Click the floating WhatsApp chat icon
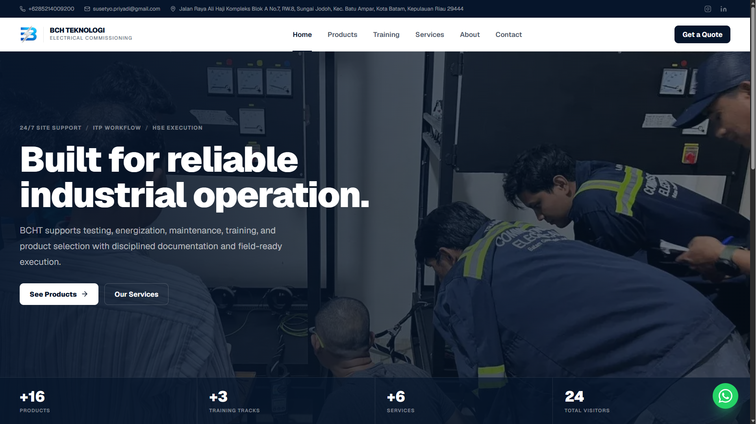756x424 pixels. tap(725, 396)
